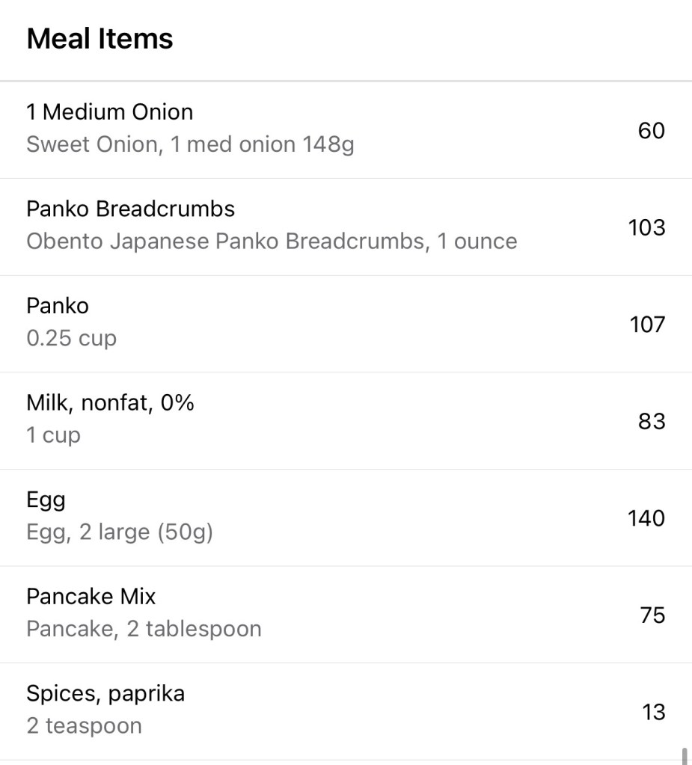Open the Pancake Mix entry title
The image size is (692, 765).
click(91, 597)
